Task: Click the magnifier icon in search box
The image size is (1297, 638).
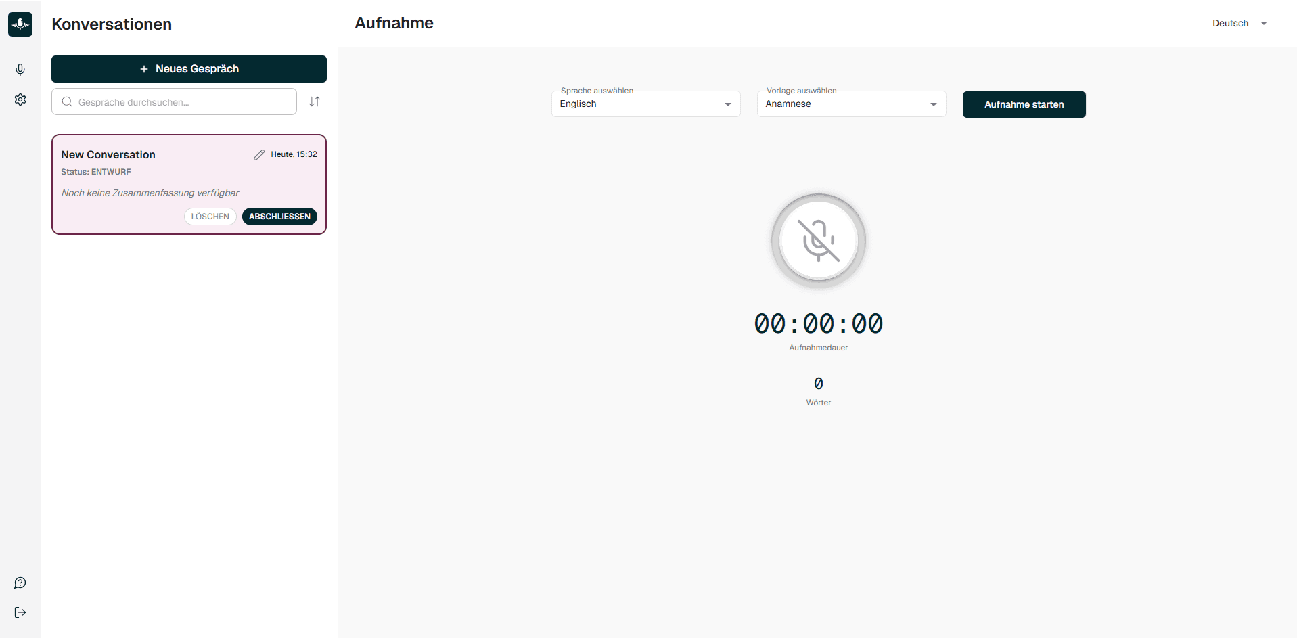Action: pyautogui.click(x=67, y=102)
